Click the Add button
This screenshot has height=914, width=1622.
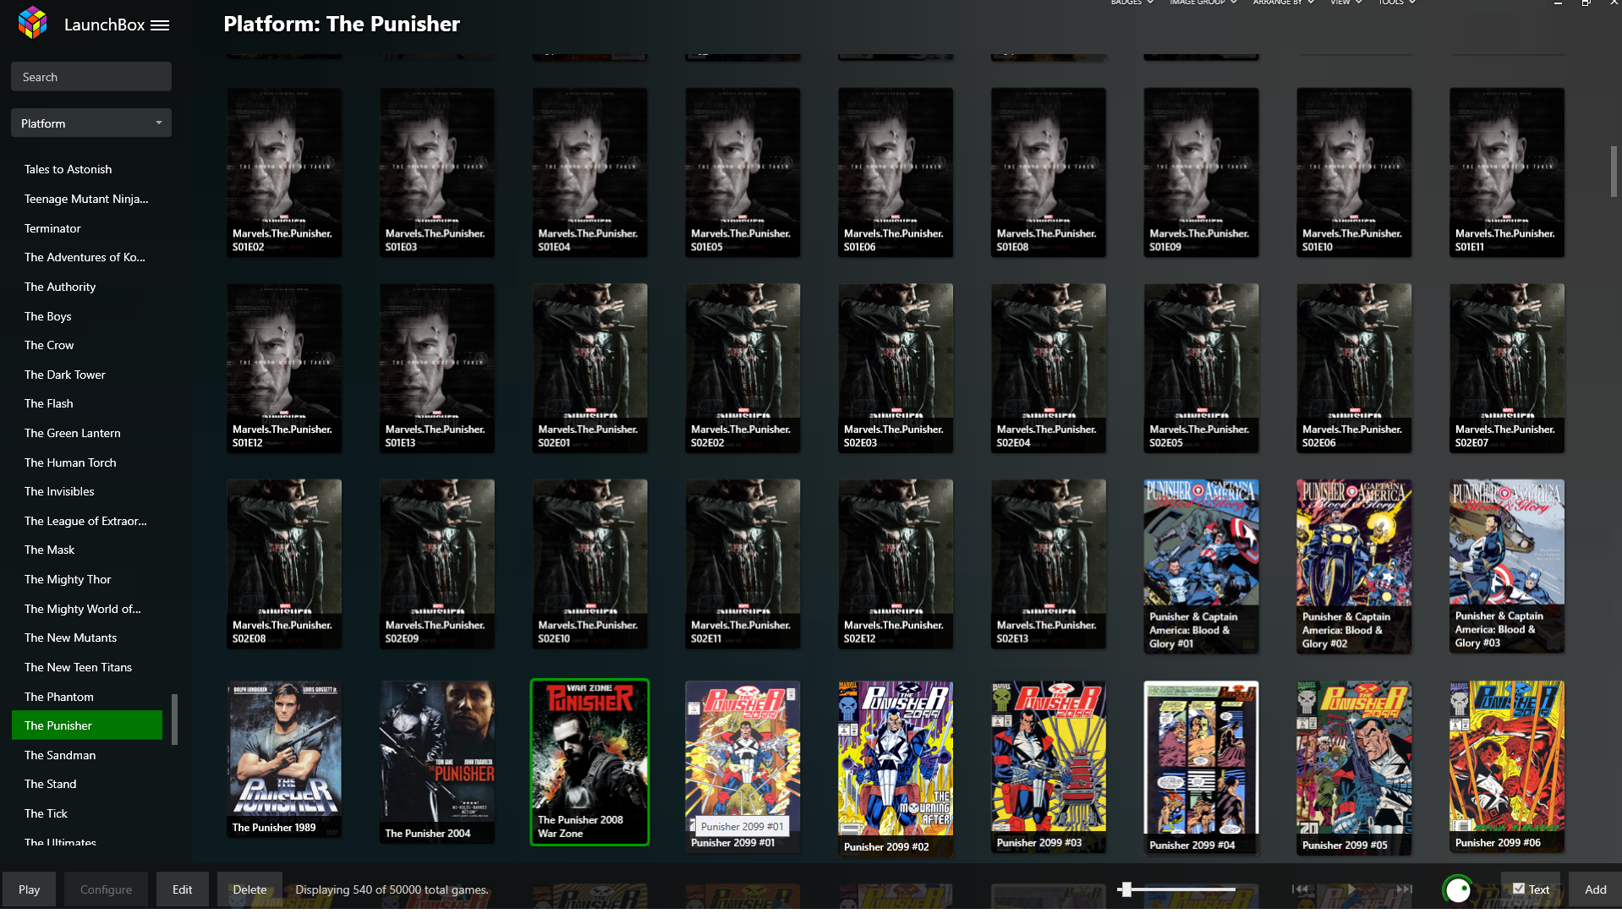1595,890
